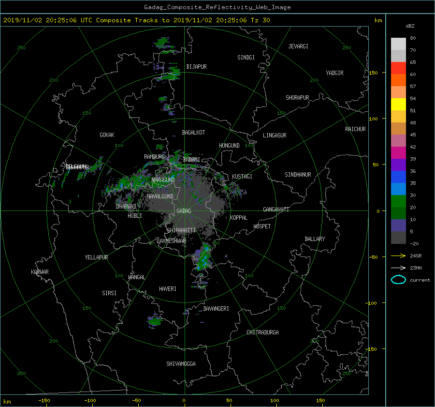This screenshot has width=435, height=407.
Task: Click the HUNGUND label
Action: pos(229,146)
